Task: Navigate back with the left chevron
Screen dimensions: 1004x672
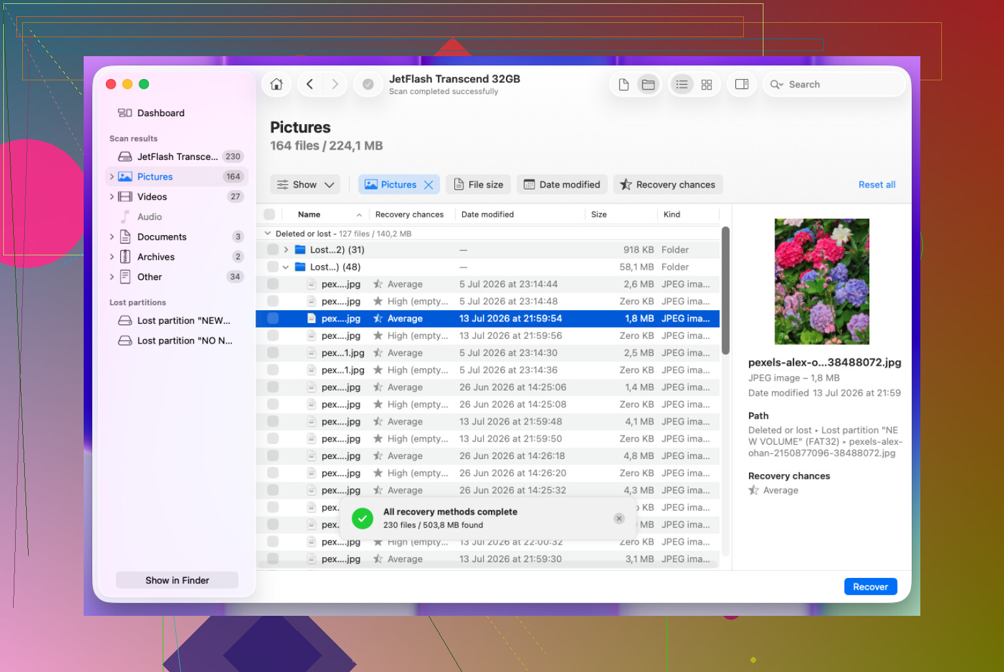Action: [x=310, y=84]
